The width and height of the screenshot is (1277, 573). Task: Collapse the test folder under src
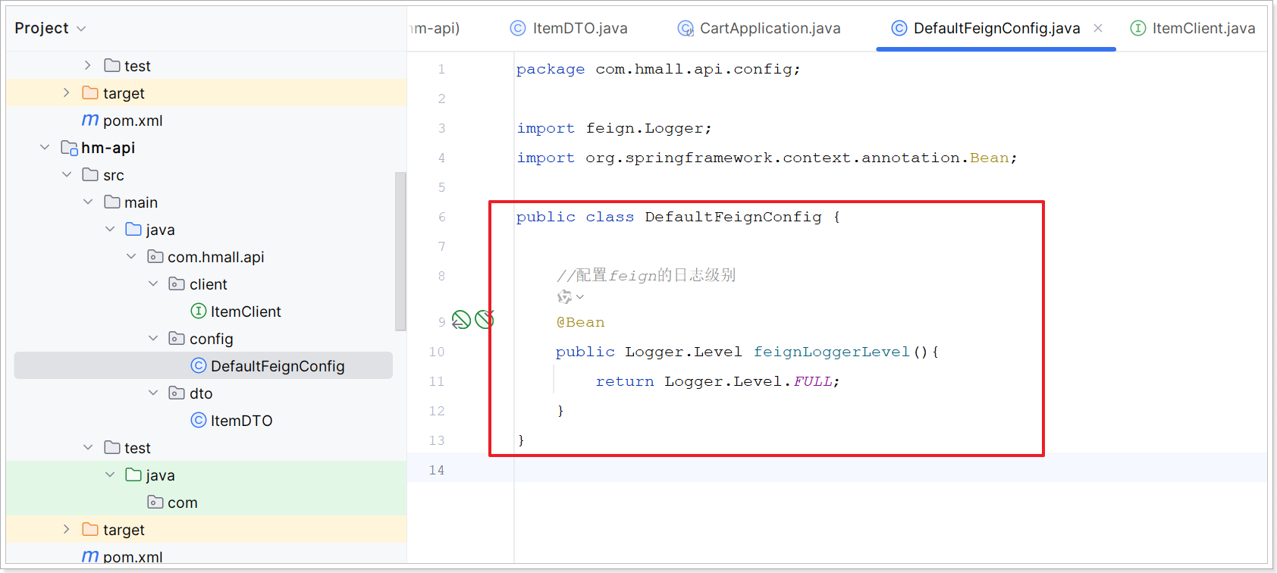pyautogui.click(x=88, y=448)
